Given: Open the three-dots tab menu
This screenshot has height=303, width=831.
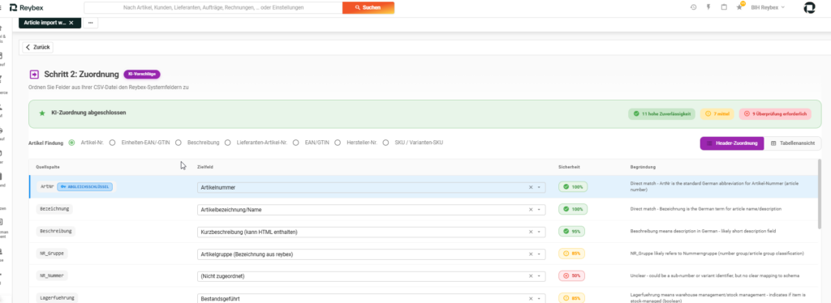Looking at the screenshot, I should [x=90, y=23].
